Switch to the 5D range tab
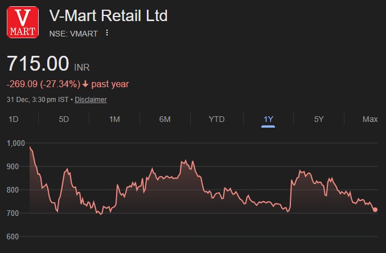The height and width of the screenshot is (253, 386). (64, 119)
